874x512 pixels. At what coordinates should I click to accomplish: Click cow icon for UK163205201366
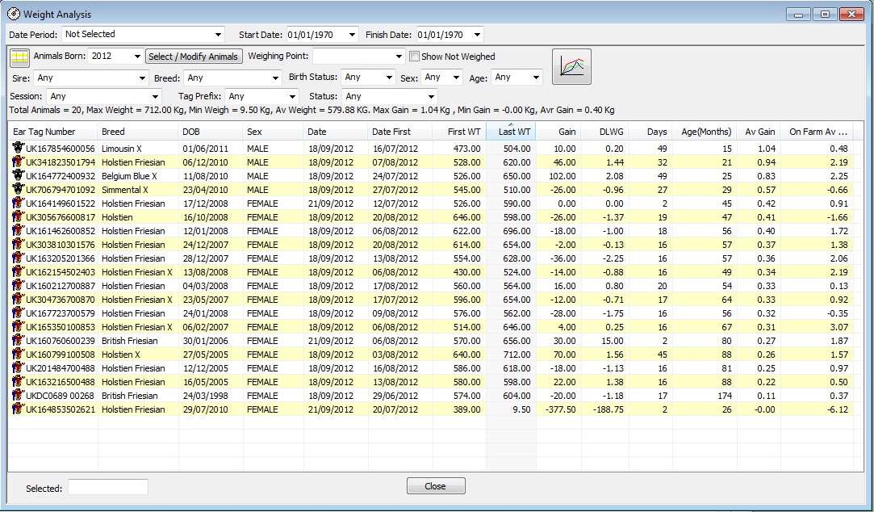click(19, 258)
